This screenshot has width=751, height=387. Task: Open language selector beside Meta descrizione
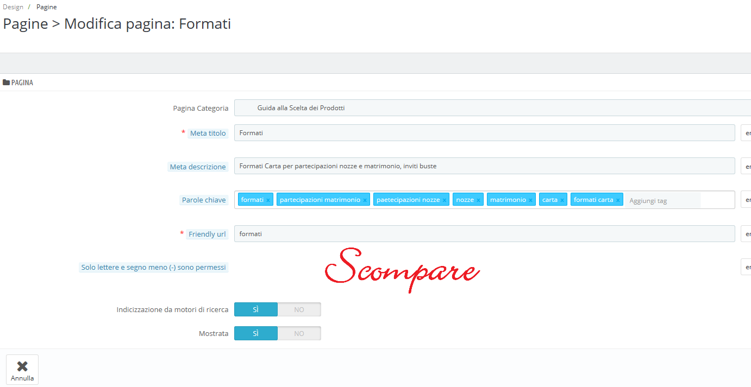click(746, 166)
